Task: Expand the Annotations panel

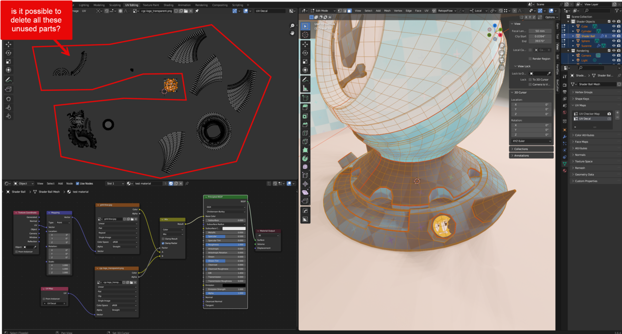Action: (x=531, y=155)
